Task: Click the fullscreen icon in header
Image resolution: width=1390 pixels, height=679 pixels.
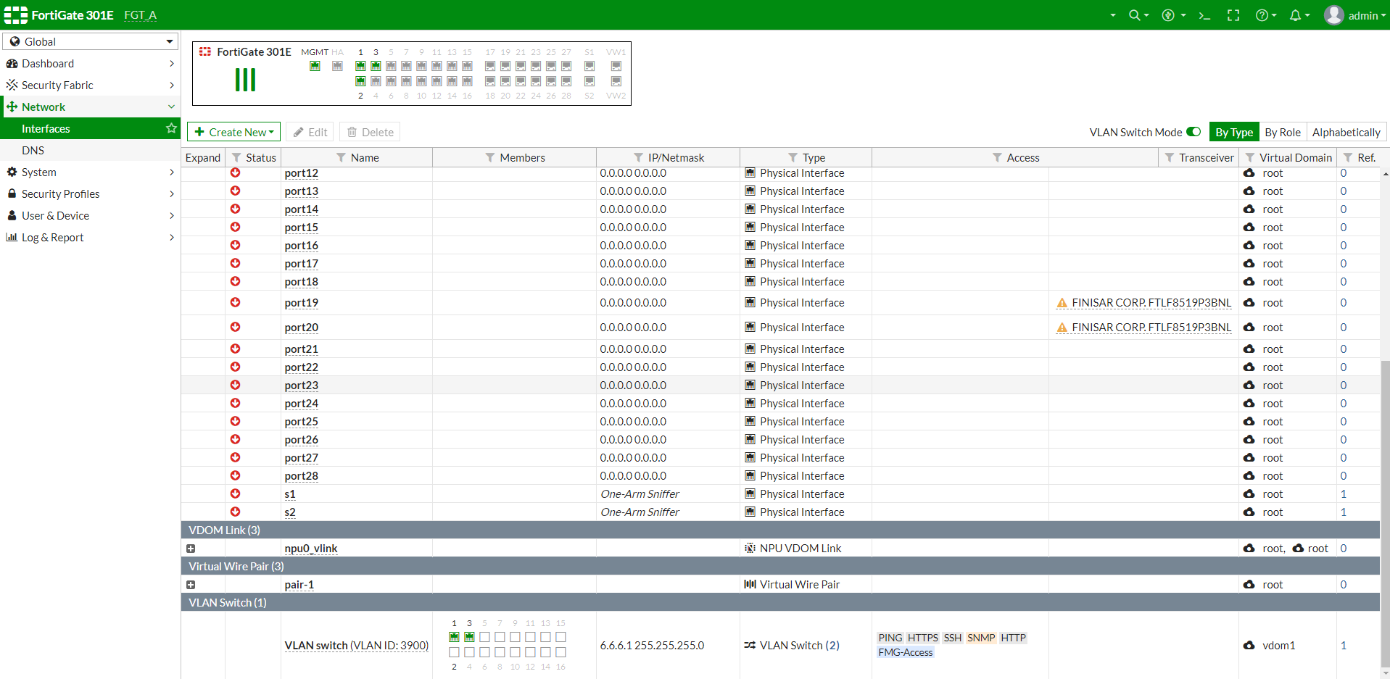Action: 1233,15
